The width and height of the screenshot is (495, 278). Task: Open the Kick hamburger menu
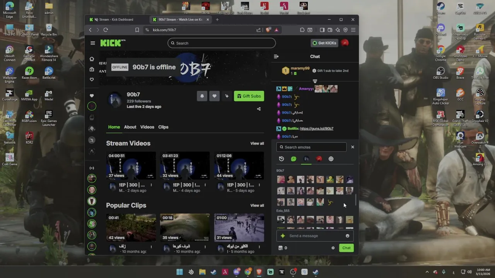[92, 43]
